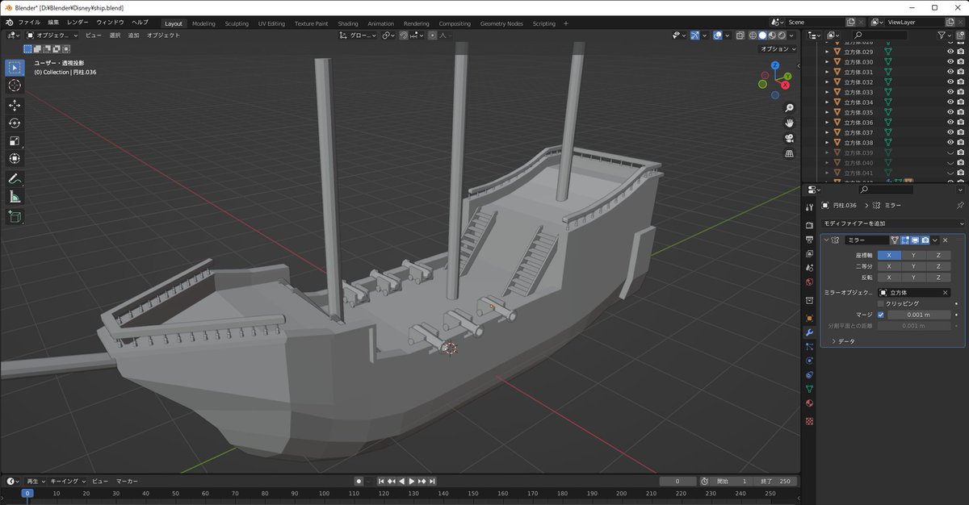Screen dimensions: 969x505
Task: Toggle camera view in the viewport
Action: [x=789, y=138]
